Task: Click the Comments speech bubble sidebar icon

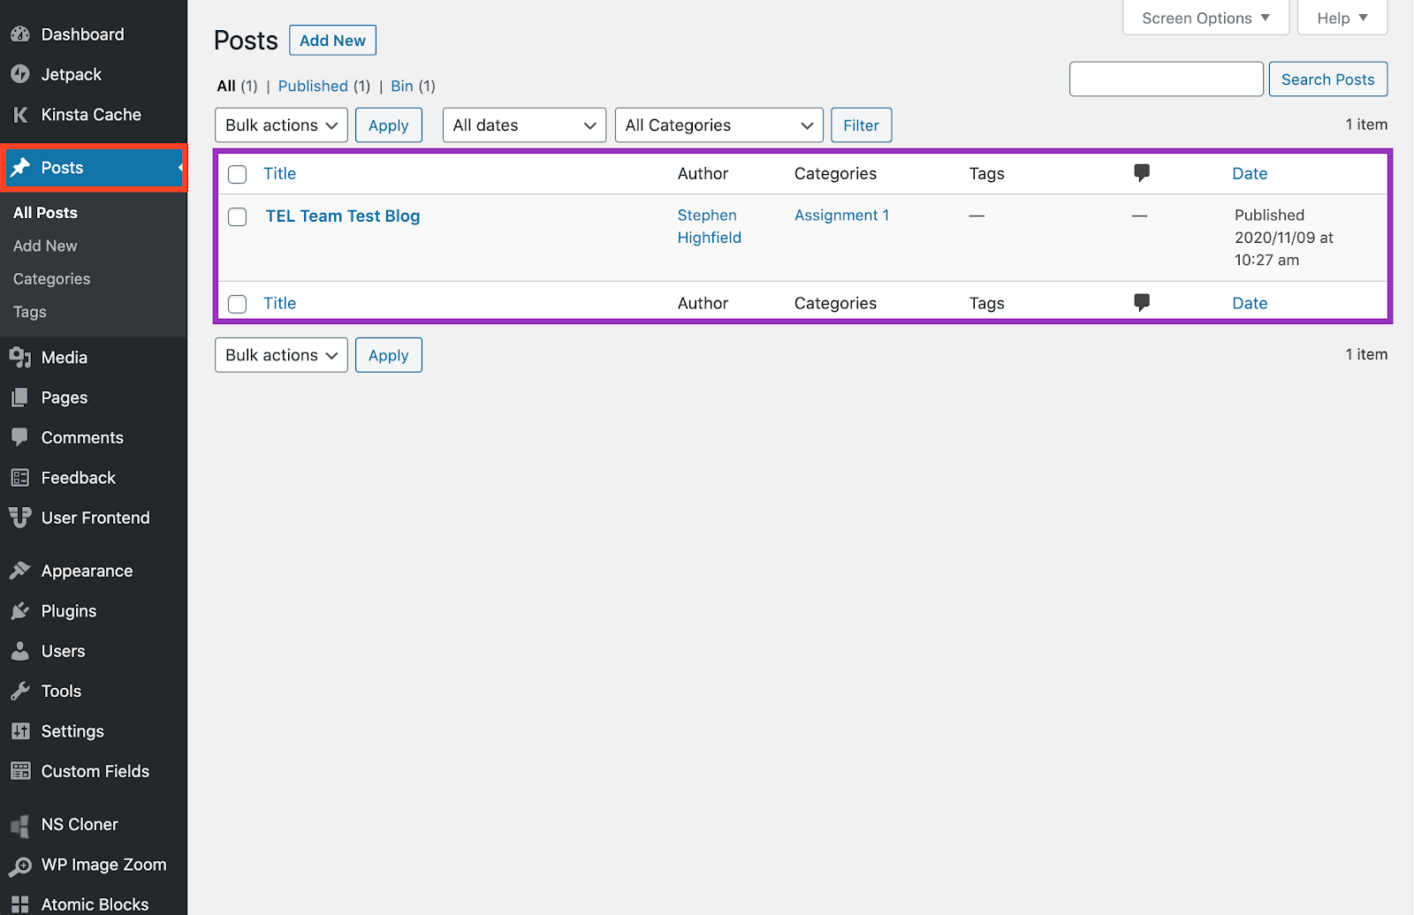Action: (x=20, y=438)
